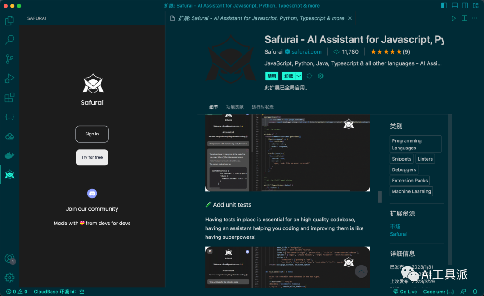Select the Snippets category tag
The image size is (484, 296).
coord(401,159)
